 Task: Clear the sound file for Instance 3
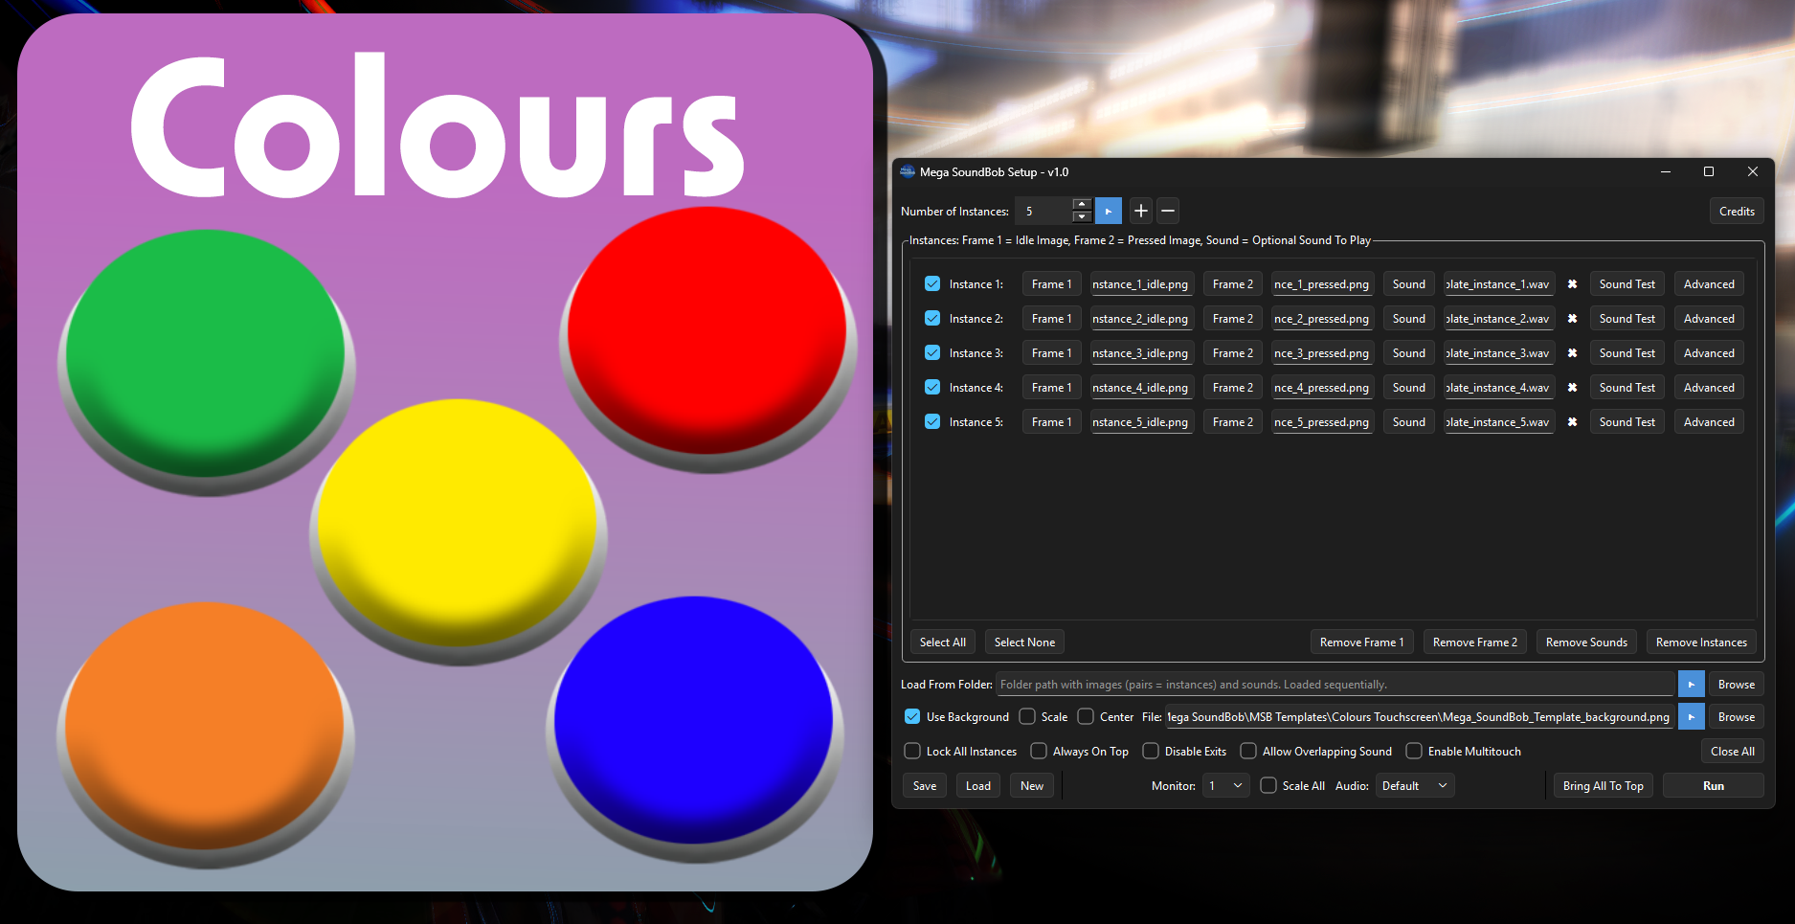(1572, 353)
